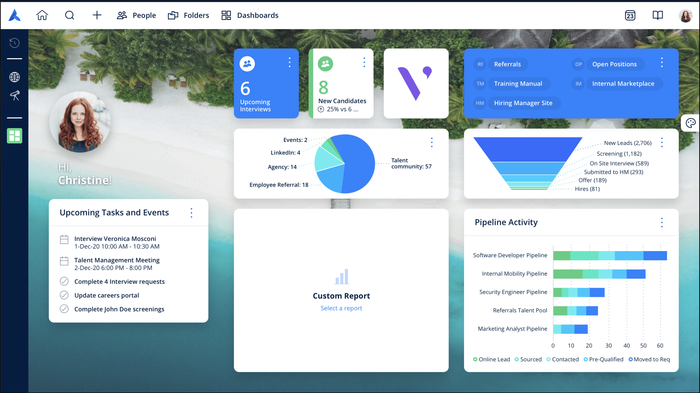Open Upcoming Tasks and Events options menu
Screen dimensions: 700x393
pos(191,213)
